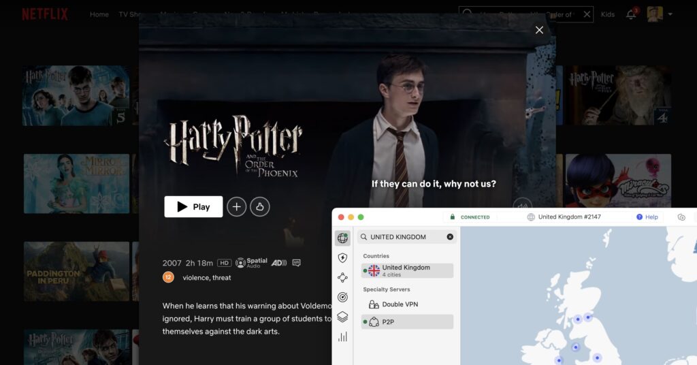Click the red close dot on VPN window

click(341, 217)
